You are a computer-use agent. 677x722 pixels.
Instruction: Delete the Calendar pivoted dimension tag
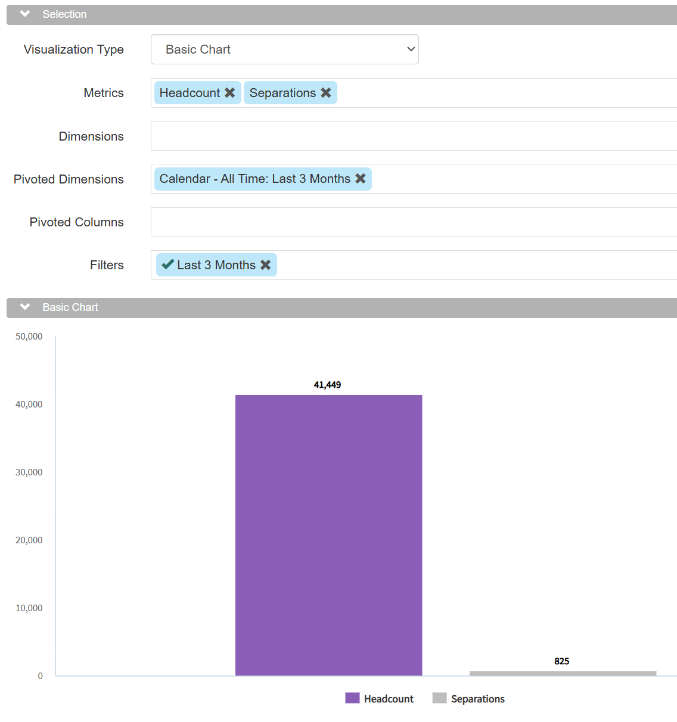point(361,179)
